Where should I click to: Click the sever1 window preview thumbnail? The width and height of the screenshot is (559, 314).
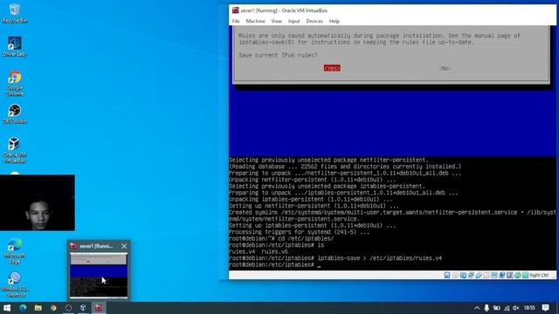click(99, 275)
